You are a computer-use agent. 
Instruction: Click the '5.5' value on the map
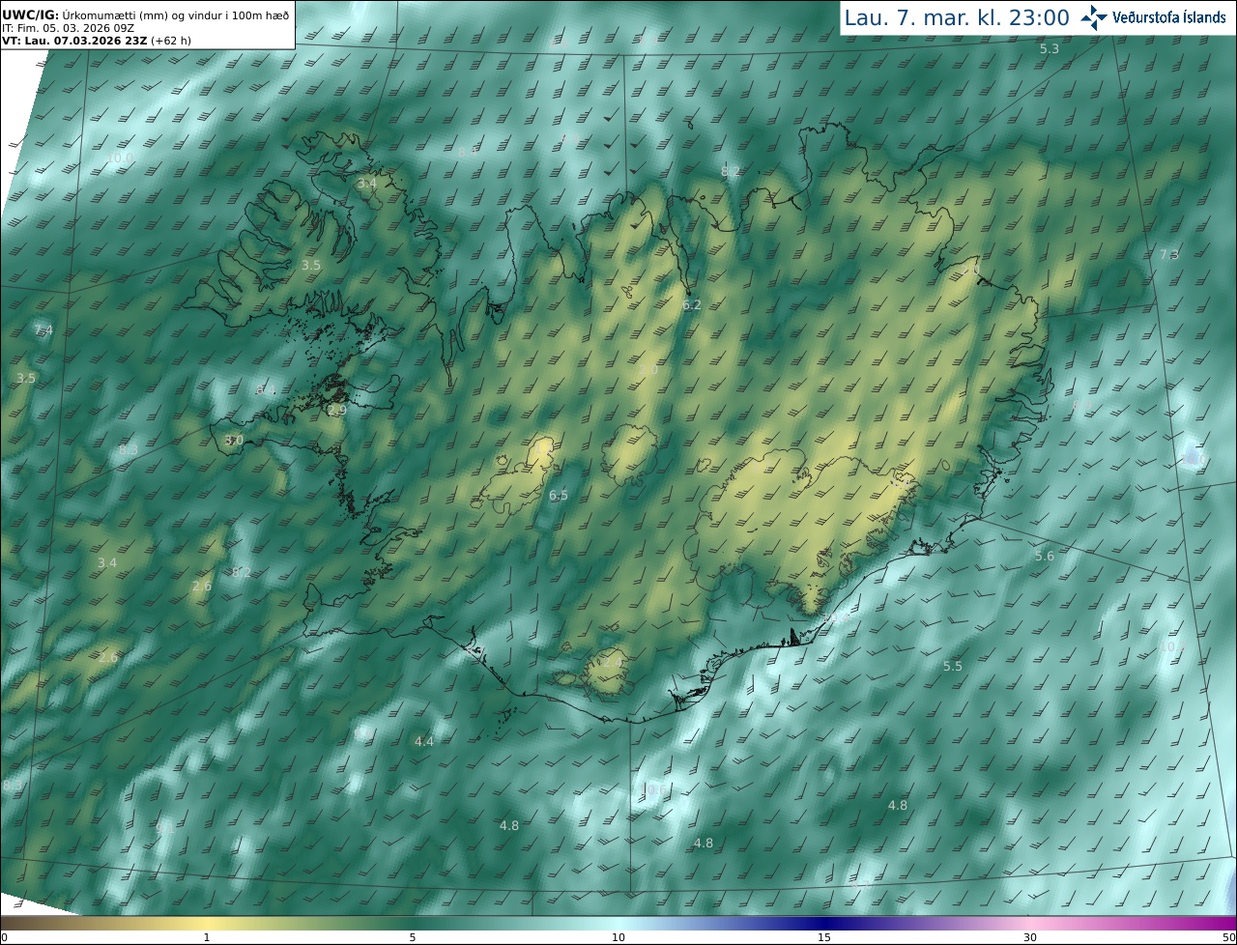tap(953, 666)
